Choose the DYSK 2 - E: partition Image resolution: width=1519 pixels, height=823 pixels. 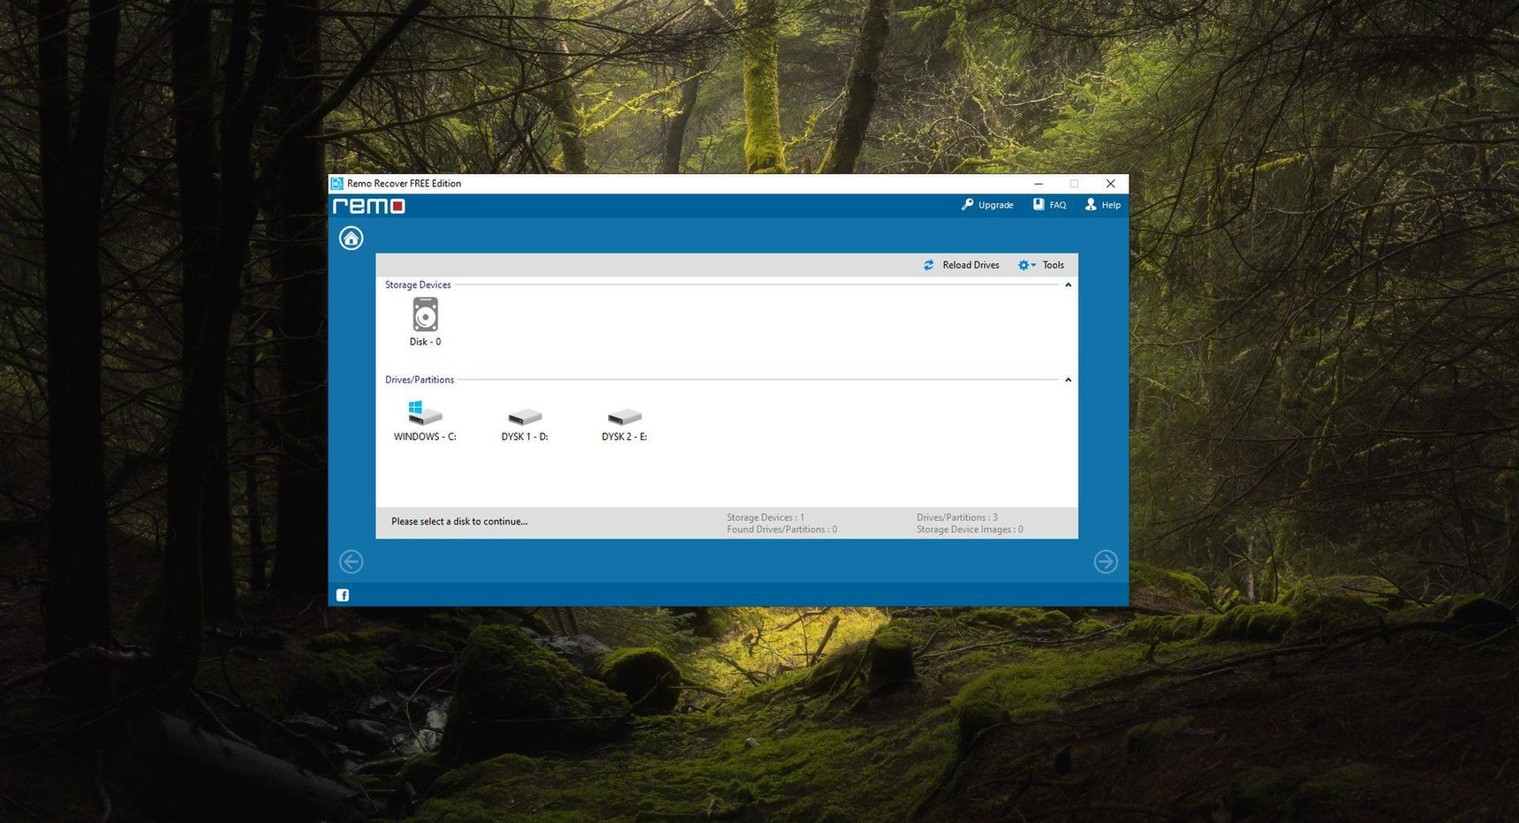click(x=624, y=424)
